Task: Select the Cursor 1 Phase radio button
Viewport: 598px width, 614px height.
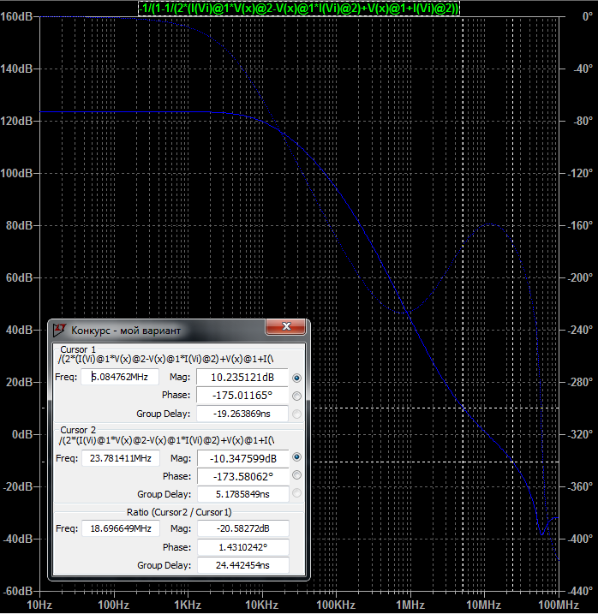Action: pyautogui.click(x=296, y=396)
